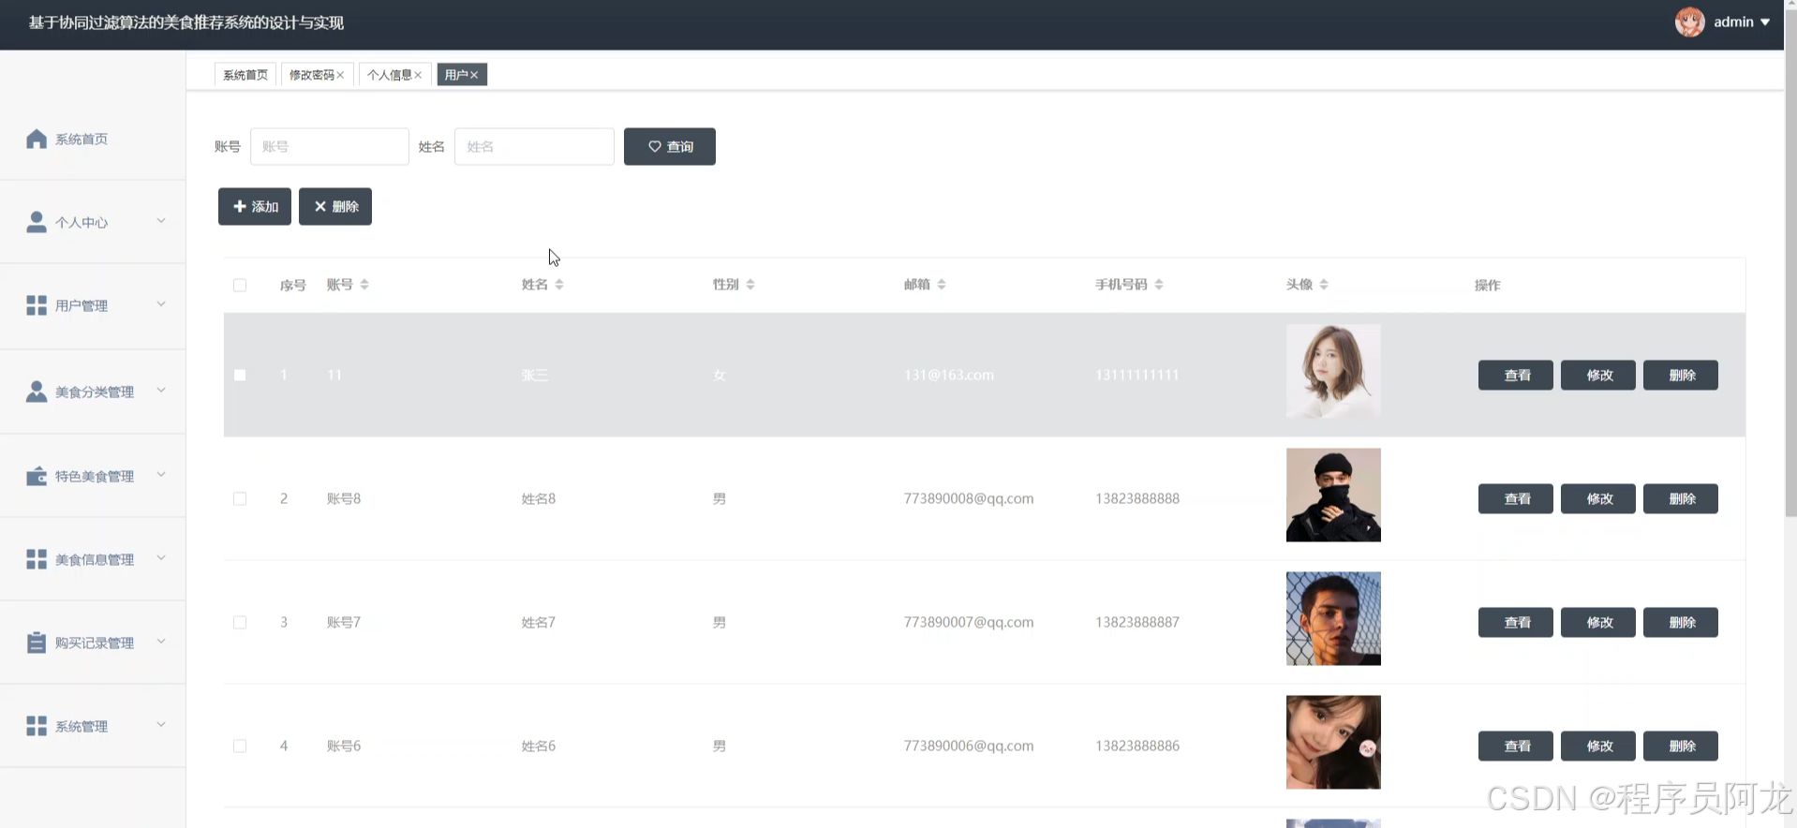This screenshot has width=1797, height=828.
Task: Sort by 头像 column arrows
Action: tap(1324, 285)
